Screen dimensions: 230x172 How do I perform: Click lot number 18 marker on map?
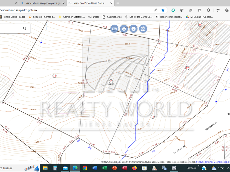(200, 25)
